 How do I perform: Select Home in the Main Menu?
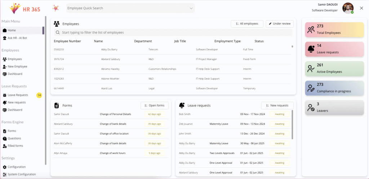tap(12, 30)
